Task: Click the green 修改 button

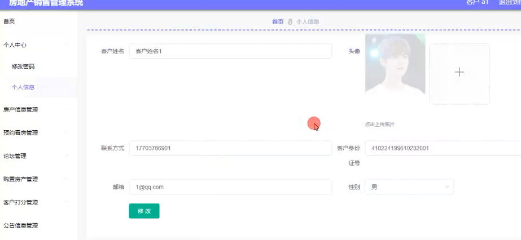Action: coord(144,211)
